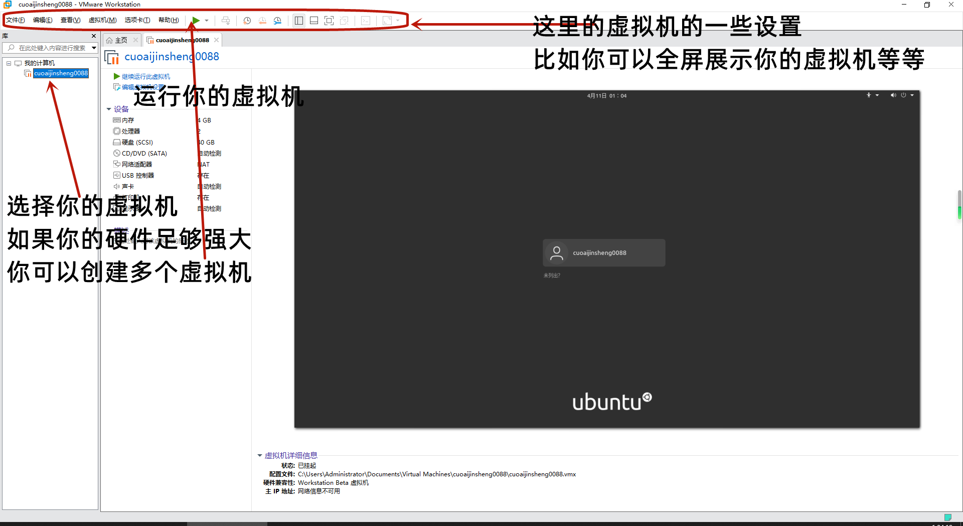The image size is (963, 526).
Task: Open the snapshot manager
Action: (x=277, y=21)
